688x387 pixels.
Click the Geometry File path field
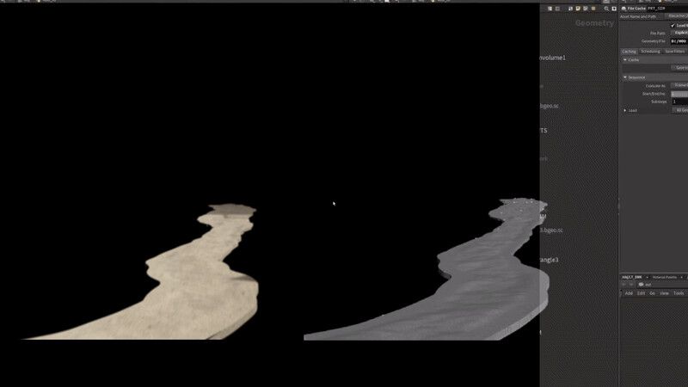click(x=679, y=41)
